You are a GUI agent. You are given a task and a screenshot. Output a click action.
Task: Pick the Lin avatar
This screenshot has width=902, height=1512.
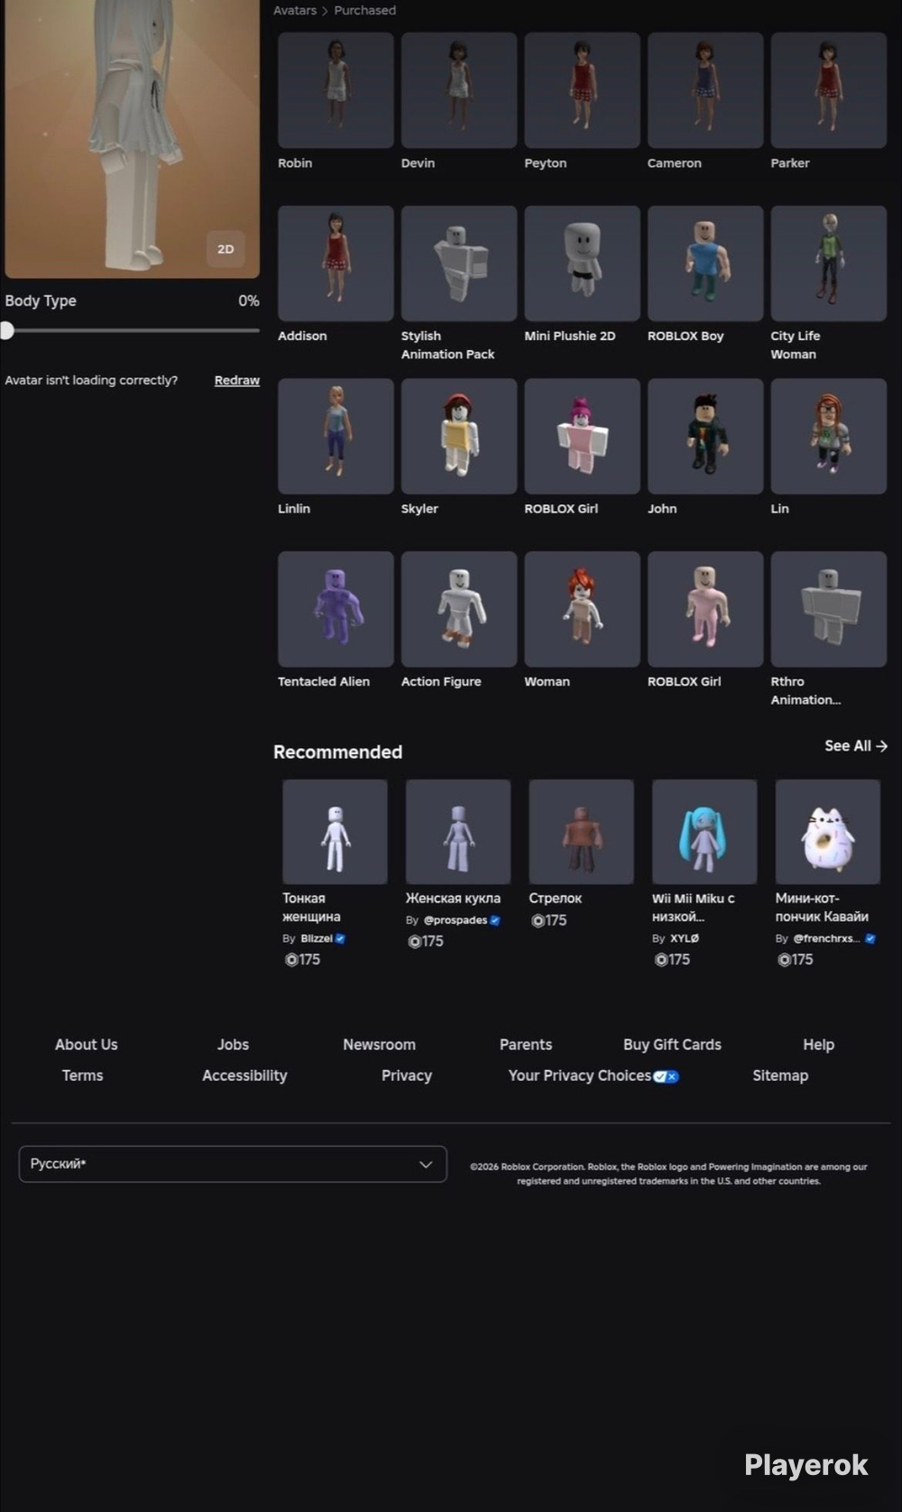pyautogui.click(x=828, y=436)
